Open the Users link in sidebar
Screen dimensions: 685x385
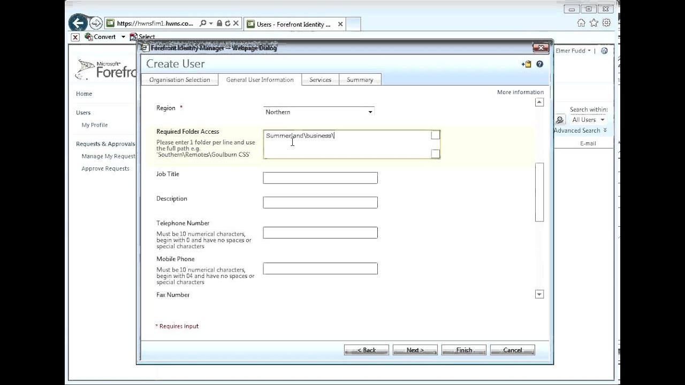tap(83, 113)
